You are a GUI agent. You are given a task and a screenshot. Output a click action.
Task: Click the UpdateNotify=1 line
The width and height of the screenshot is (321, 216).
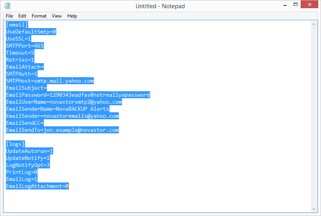[28, 158]
